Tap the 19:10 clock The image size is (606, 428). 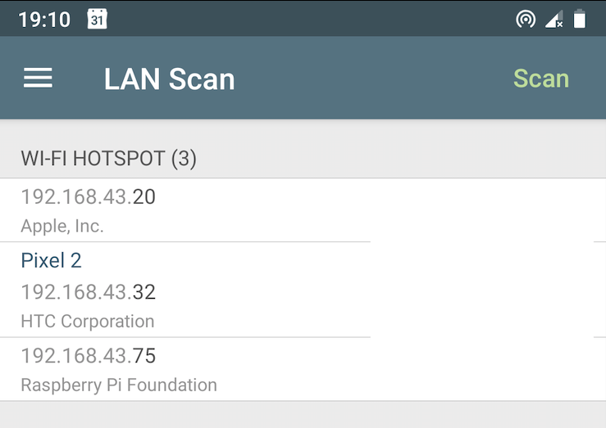44,20
